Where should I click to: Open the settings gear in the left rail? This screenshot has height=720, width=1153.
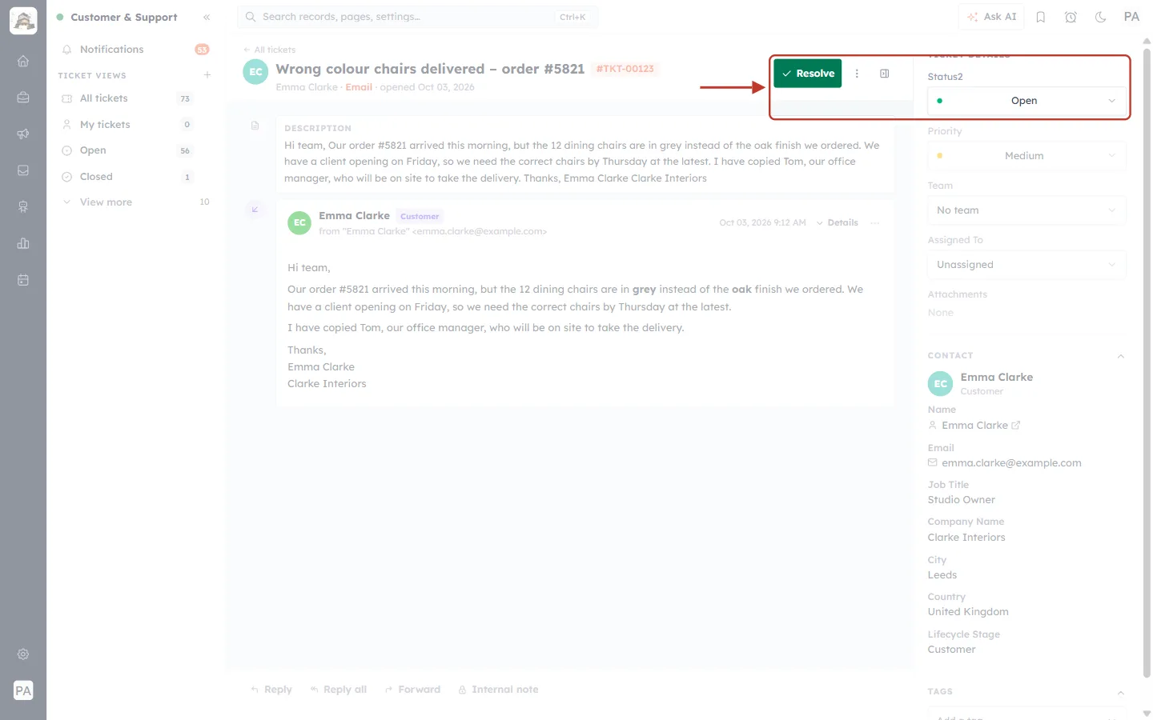[23, 654]
